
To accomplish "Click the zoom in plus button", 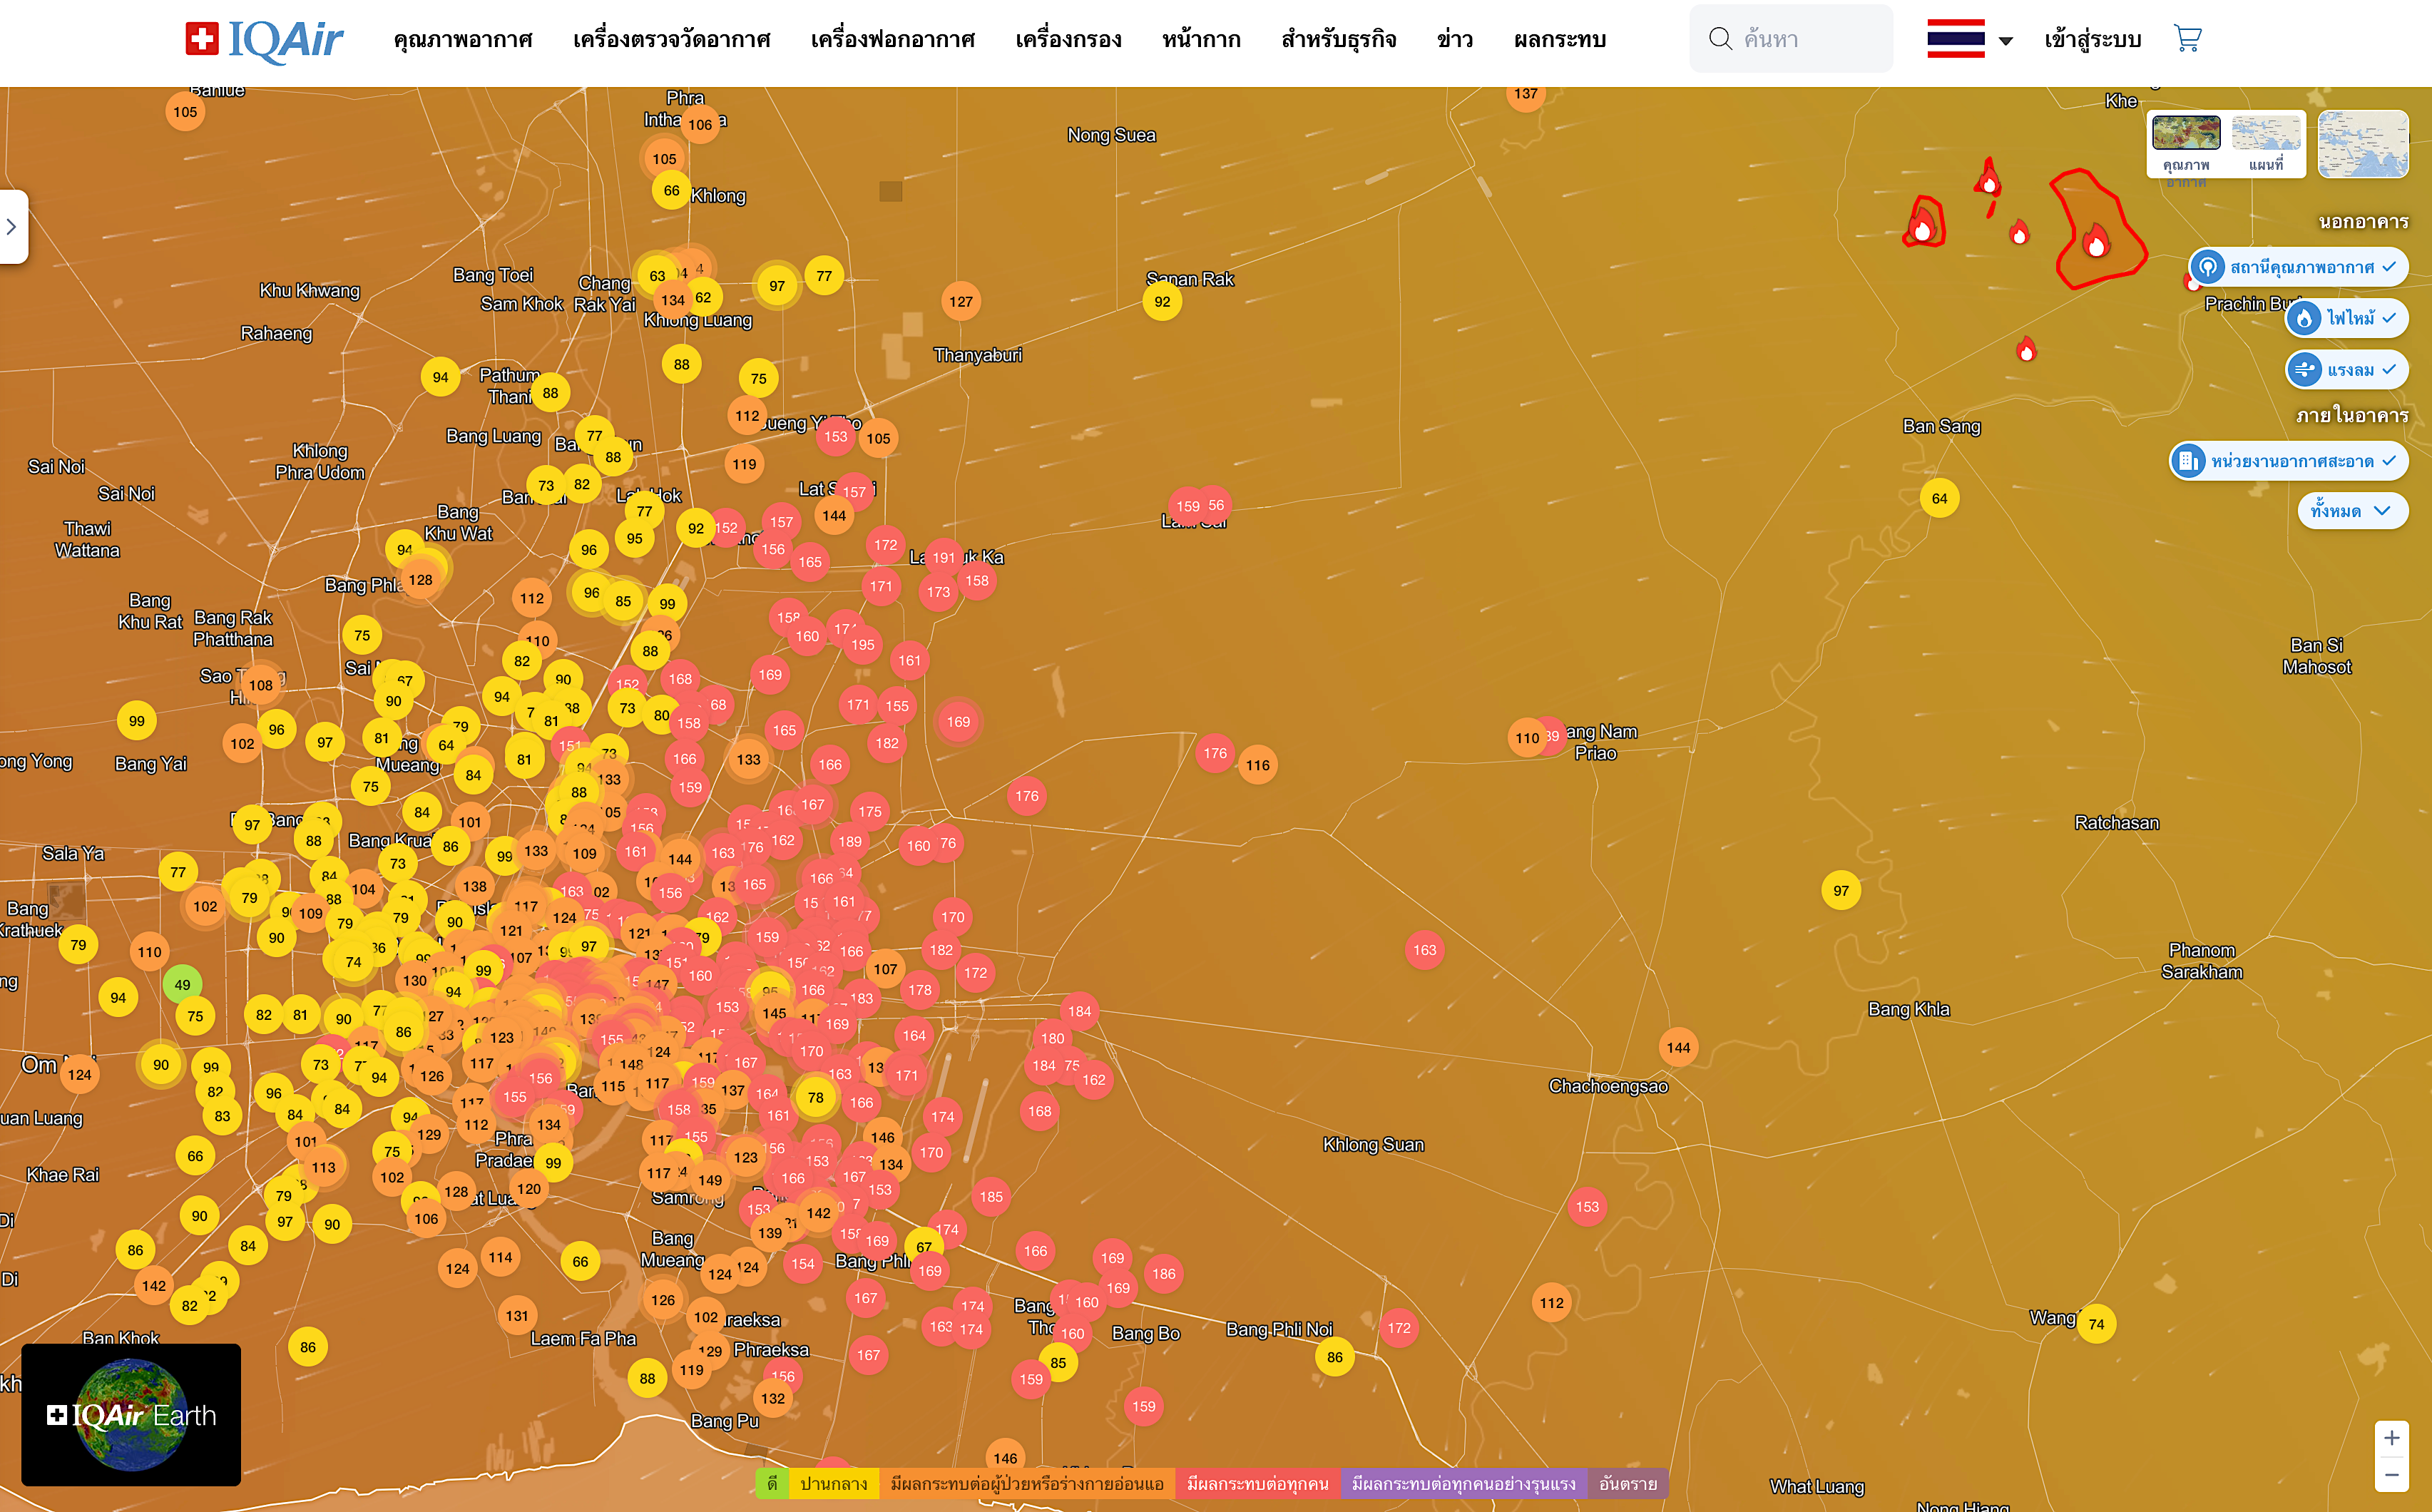I will pos(2391,1438).
